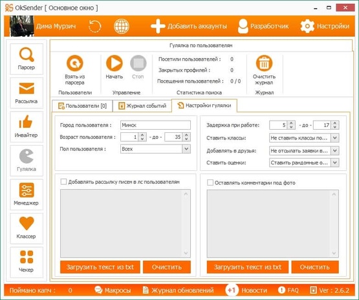Open the Инвайтер thumbs-up section
This screenshot has height=300, width=359.
[27, 126]
